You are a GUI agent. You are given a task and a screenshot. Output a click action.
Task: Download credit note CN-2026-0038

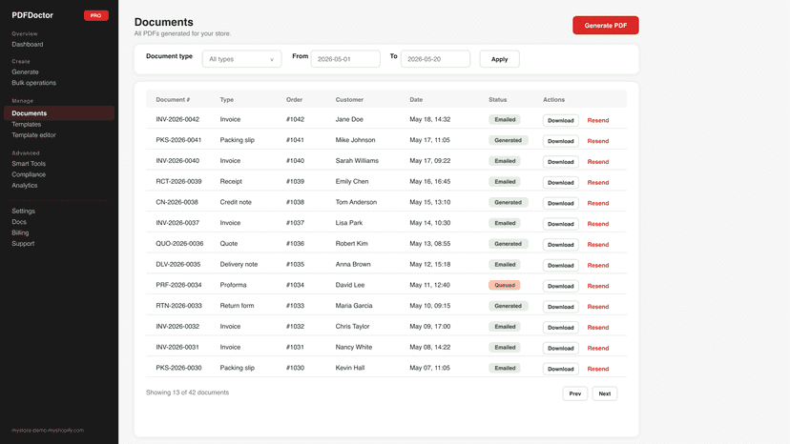[561, 203]
